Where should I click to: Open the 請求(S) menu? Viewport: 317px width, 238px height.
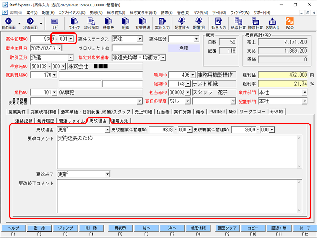[167, 13]
